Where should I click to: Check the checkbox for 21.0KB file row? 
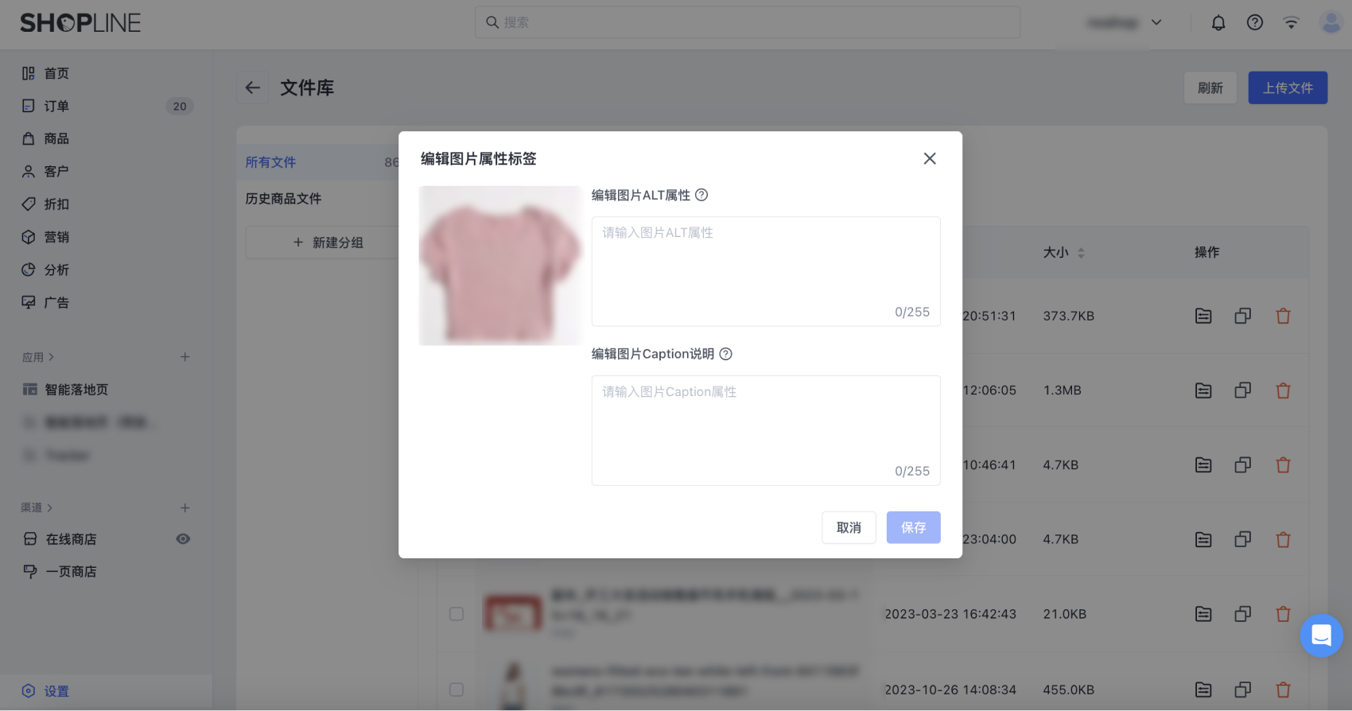click(x=456, y=614)
